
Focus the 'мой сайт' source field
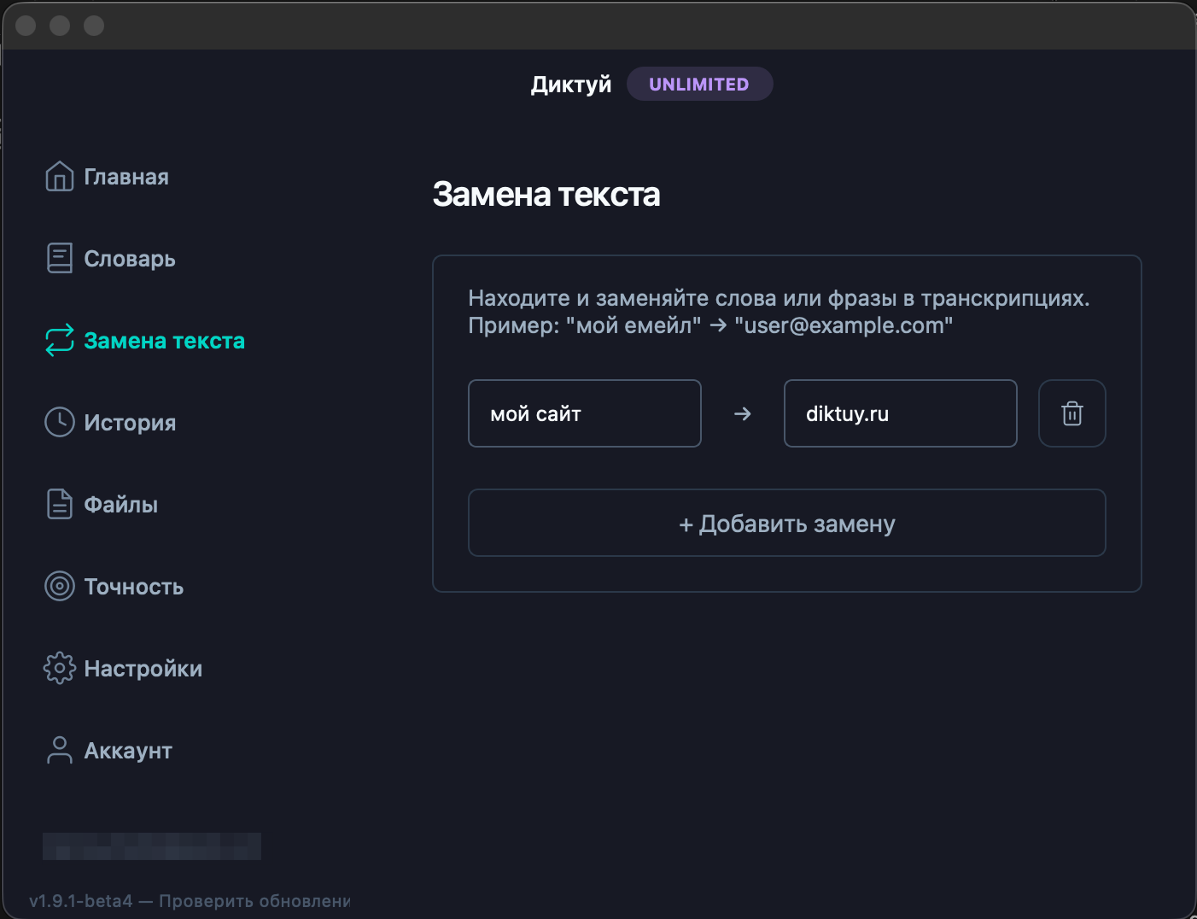tap(585, 413)
